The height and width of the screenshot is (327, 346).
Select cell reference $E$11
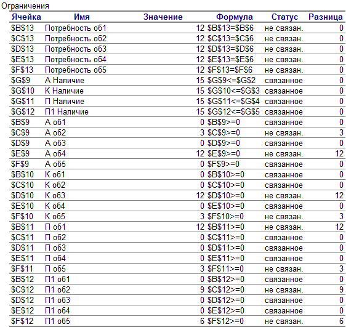[x=22, y=258]
